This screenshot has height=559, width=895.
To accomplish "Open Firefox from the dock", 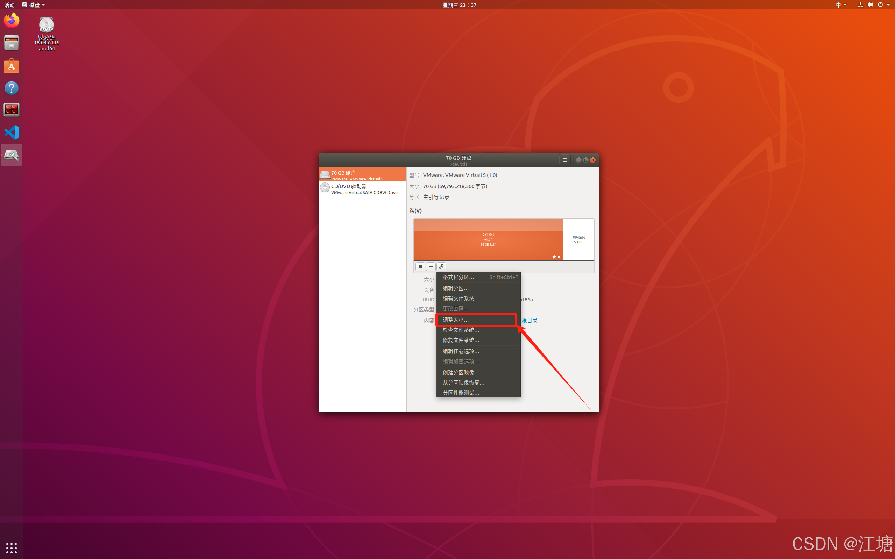I will (12, 20).
